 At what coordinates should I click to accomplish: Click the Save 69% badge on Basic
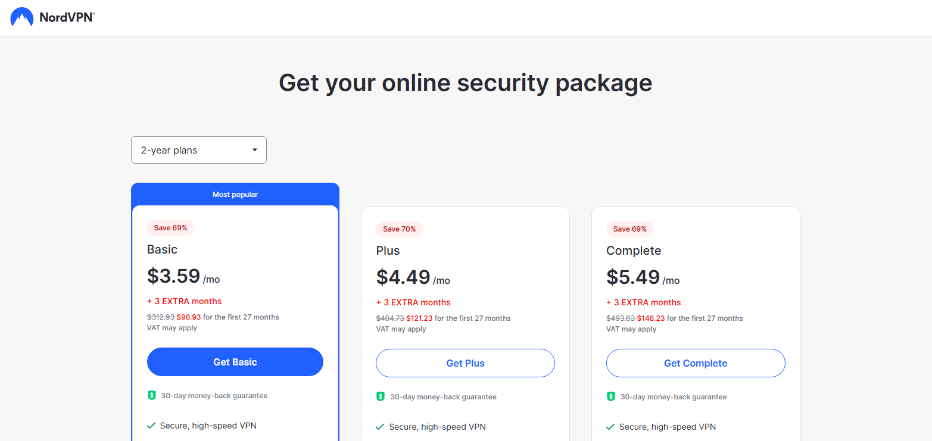tap(171, 228)
